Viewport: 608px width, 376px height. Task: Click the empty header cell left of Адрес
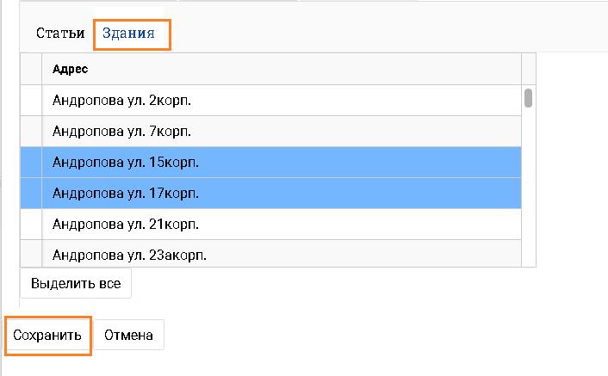click(31, 69)
